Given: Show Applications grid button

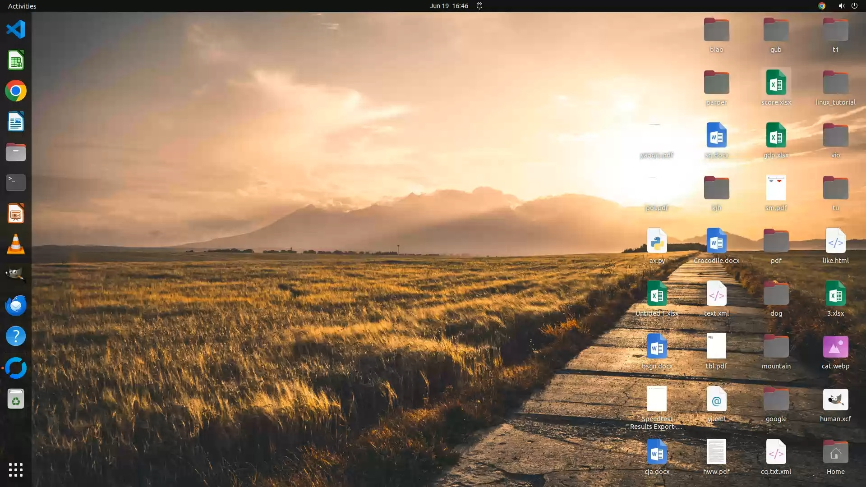Looking at the screenshot, I should [x=16, y=470].
